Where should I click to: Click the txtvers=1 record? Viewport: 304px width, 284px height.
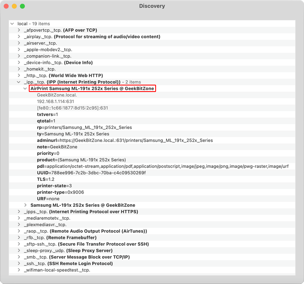(x=47, y=115)
